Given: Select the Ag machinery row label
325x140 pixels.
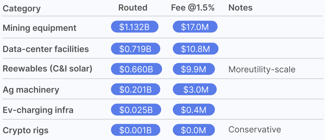Looking at the screenshot, I should click(31, 90).
